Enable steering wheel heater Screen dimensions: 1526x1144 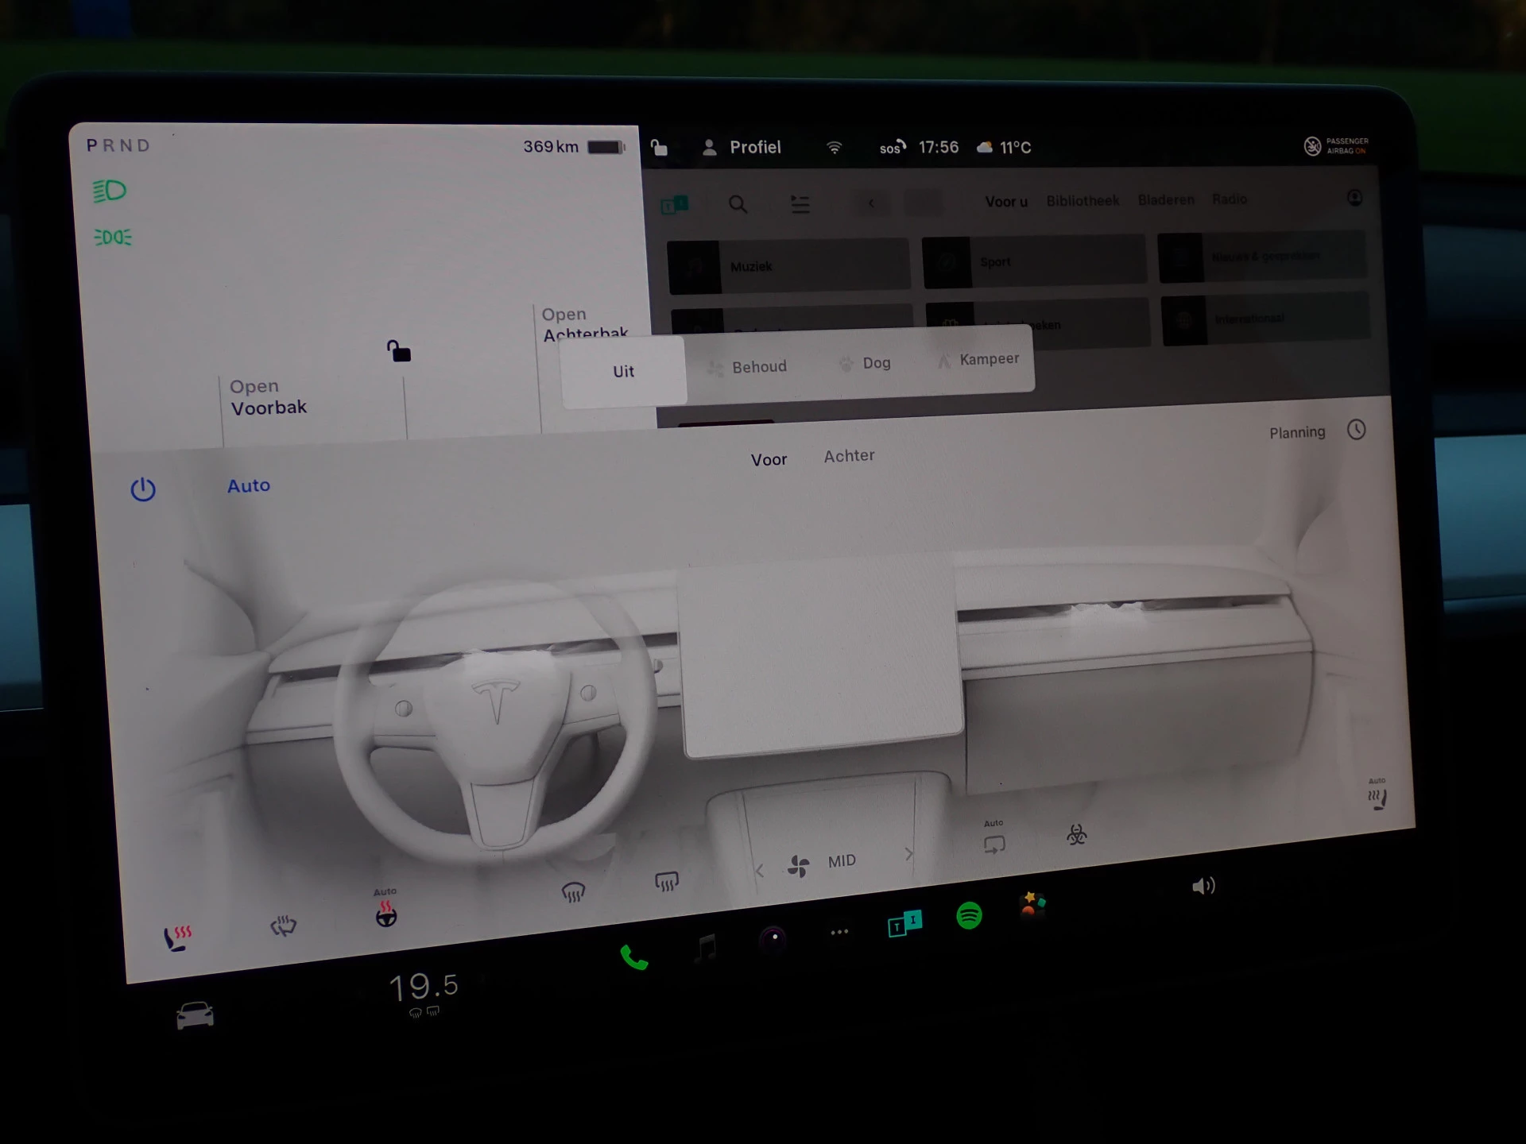point(386,914)
